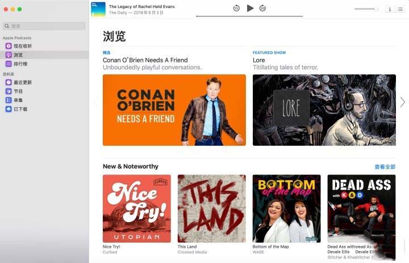Focus the search field
The height and width of the screenshot is (263, 409).
[44, 26]
